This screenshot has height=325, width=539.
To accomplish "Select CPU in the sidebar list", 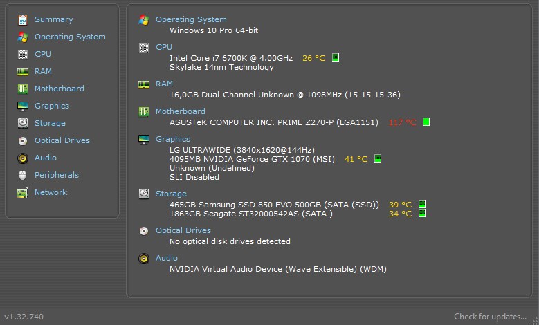I will click(x=43, y=54).
